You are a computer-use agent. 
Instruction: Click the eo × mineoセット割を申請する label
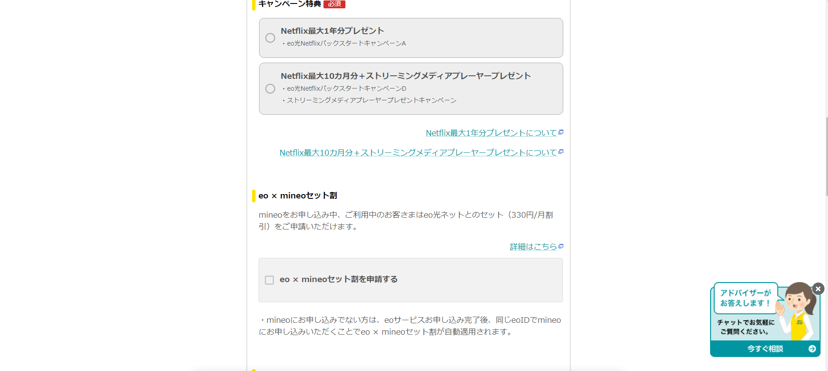(x=338, y=279)
